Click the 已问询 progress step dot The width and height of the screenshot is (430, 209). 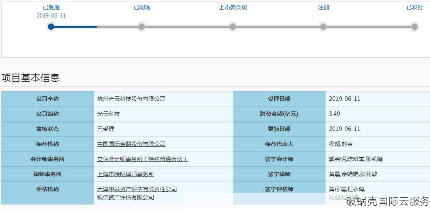coord(141,26)
